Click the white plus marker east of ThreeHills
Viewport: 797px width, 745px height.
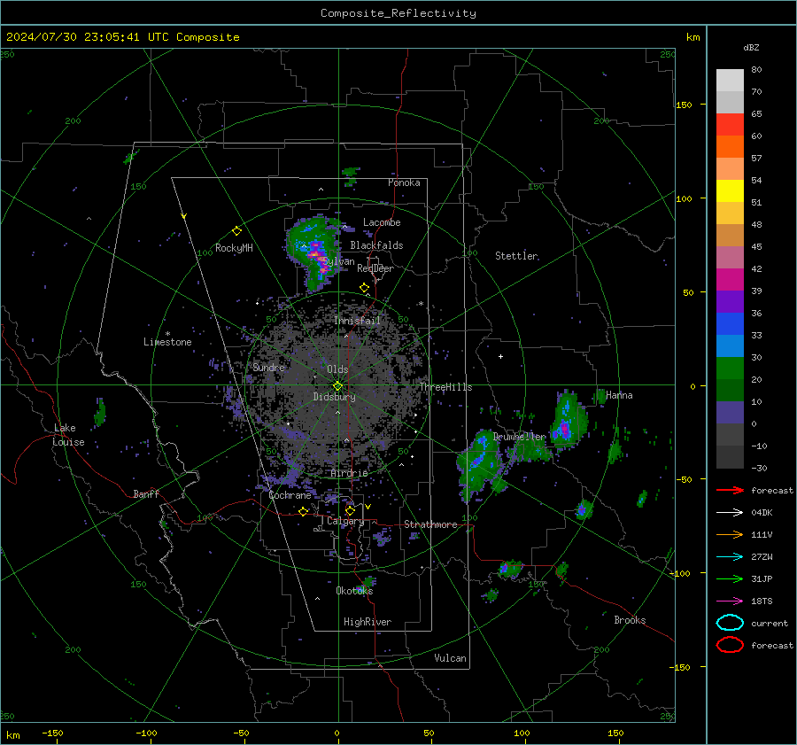[x=500, y=356]
